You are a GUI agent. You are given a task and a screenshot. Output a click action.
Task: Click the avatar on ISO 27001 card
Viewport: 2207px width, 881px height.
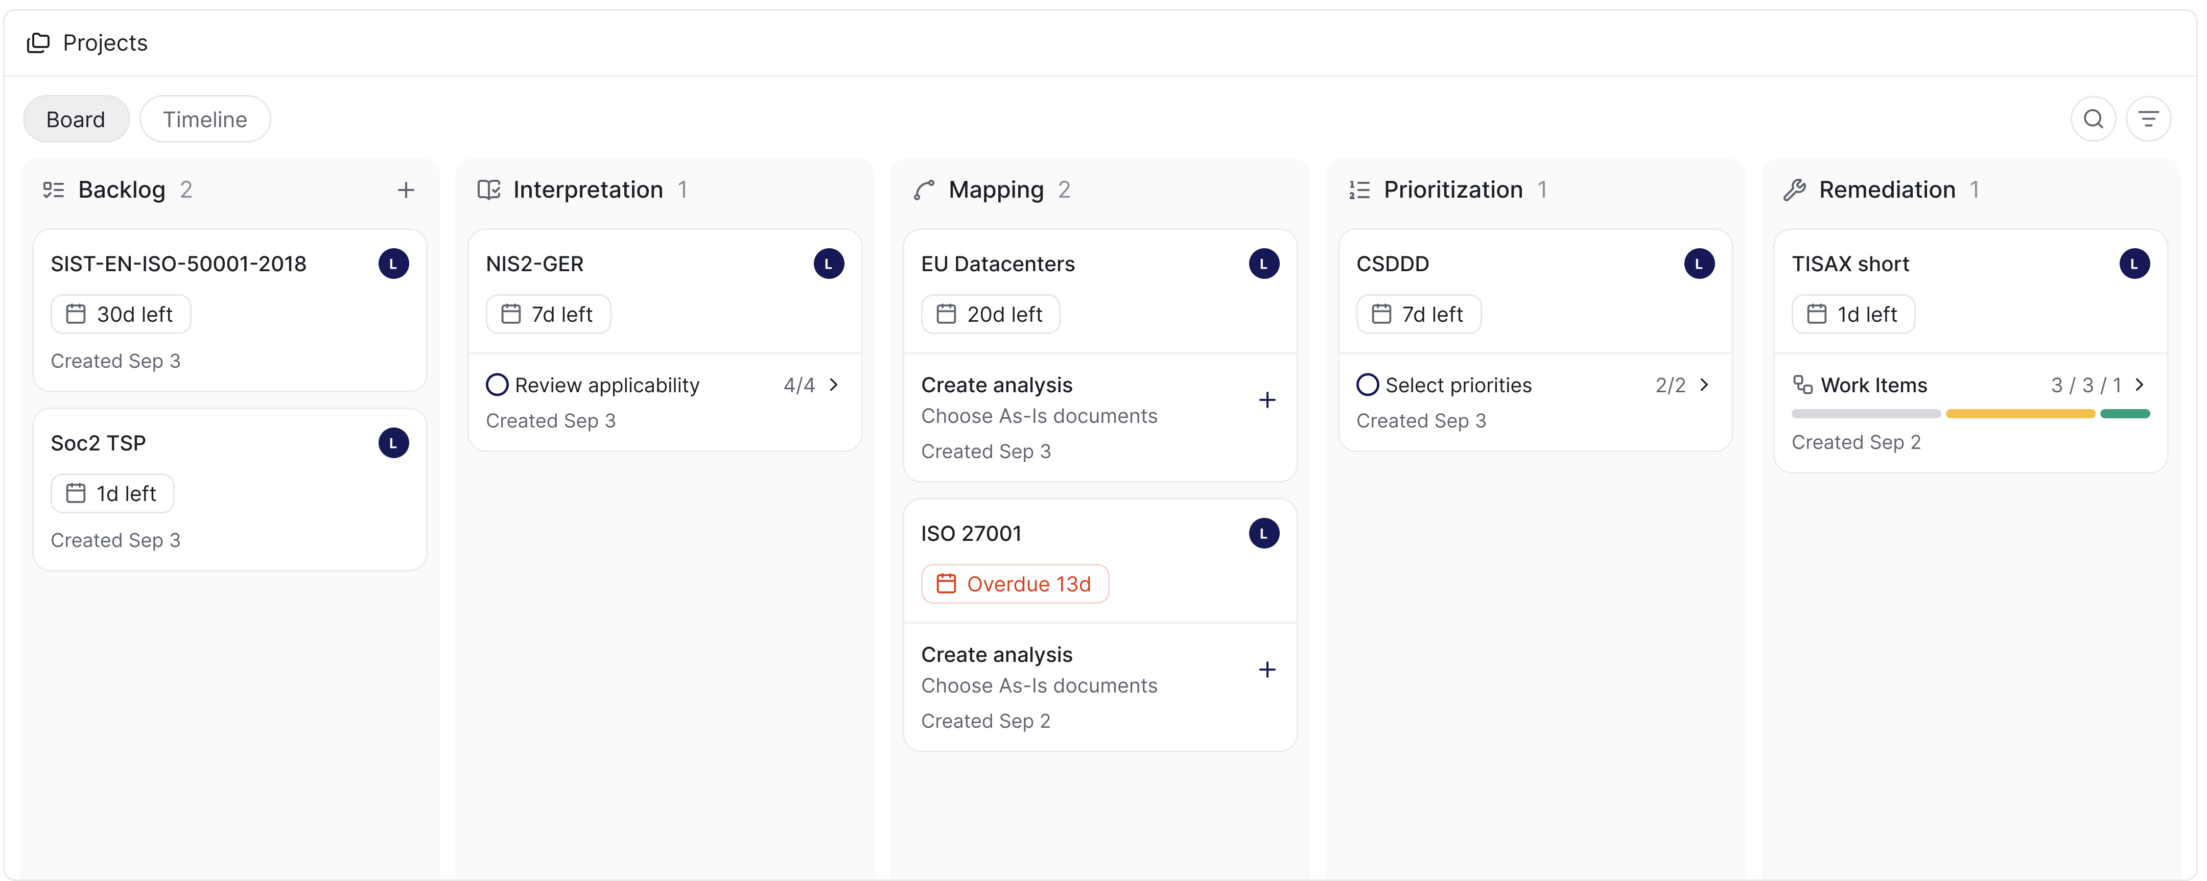coord(1264,533)
